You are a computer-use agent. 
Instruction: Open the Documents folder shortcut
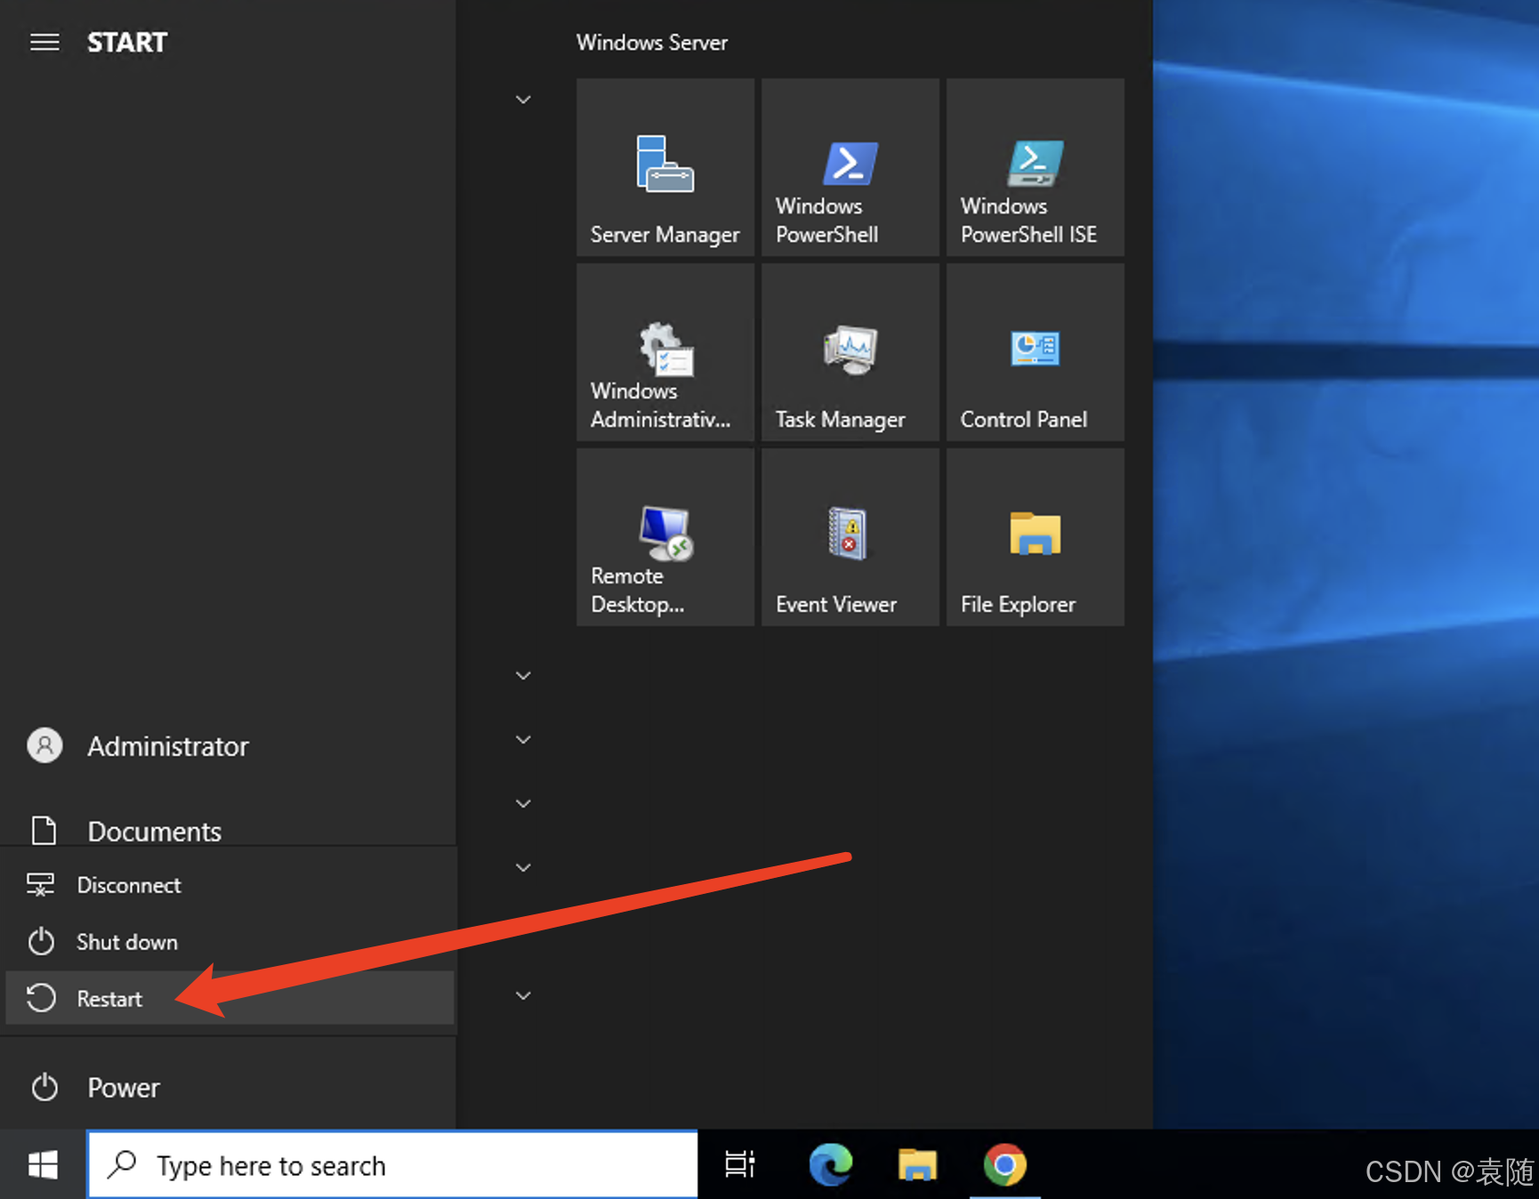pos(228,831)
